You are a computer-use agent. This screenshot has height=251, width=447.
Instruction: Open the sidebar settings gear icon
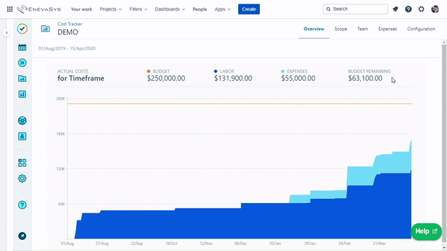tap(22, 178)
